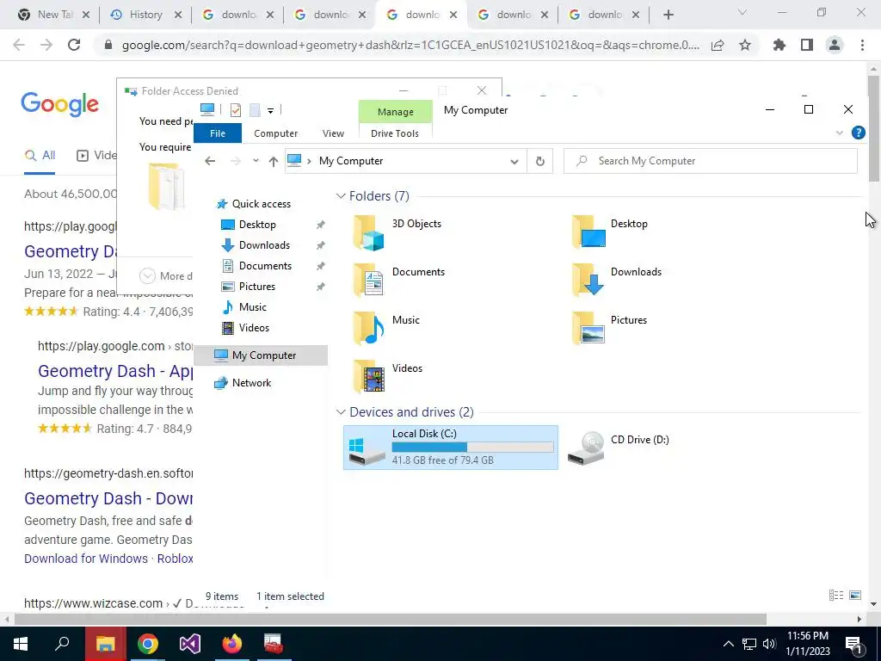Expand More details in Folder Access Denied

tap(147, 276)
